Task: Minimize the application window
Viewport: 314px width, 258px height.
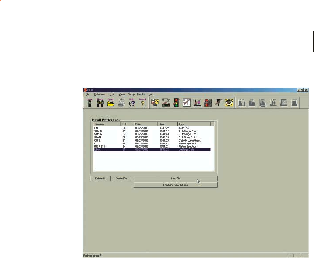Action: 298,90
